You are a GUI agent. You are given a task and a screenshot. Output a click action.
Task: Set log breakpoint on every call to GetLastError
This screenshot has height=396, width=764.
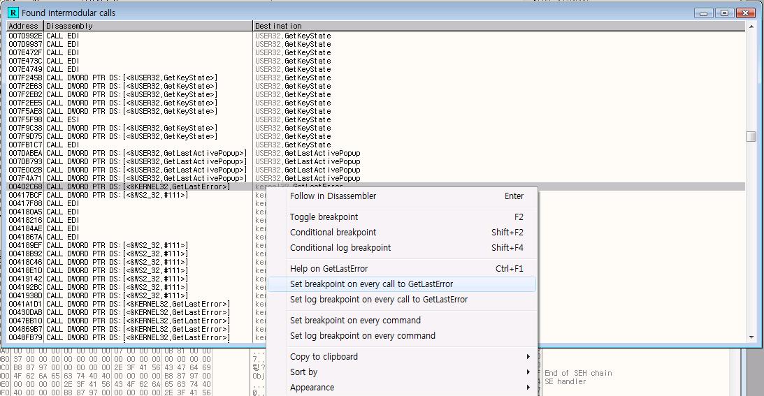(402, 300)
